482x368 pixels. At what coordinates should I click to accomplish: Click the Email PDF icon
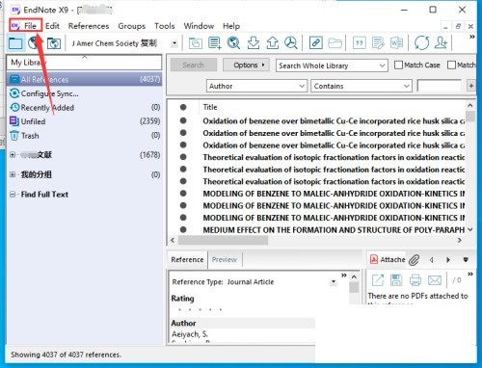(435, 280)
